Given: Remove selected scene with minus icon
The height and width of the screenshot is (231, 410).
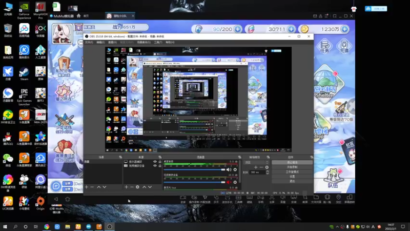Looking at the screenshot, I should coord(92,187).
